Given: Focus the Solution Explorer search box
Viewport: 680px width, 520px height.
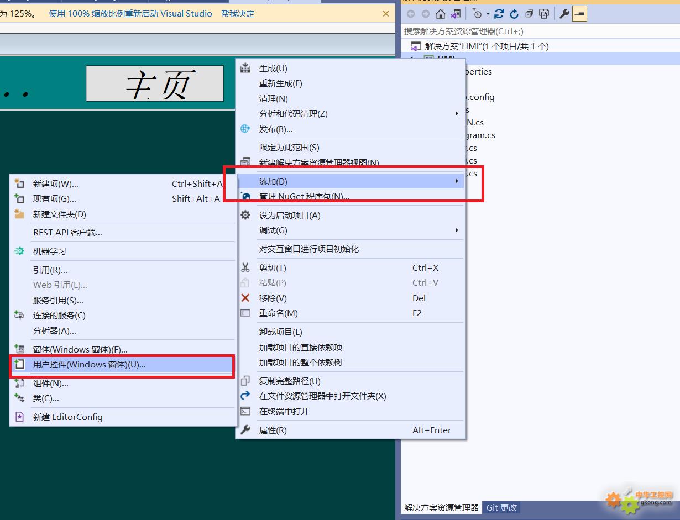Looking at the screenshot, I should [541, 31].
